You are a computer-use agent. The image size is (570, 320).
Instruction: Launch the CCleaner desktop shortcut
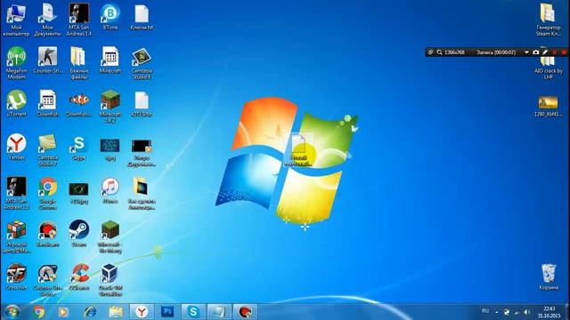click(x=79, y=276)
